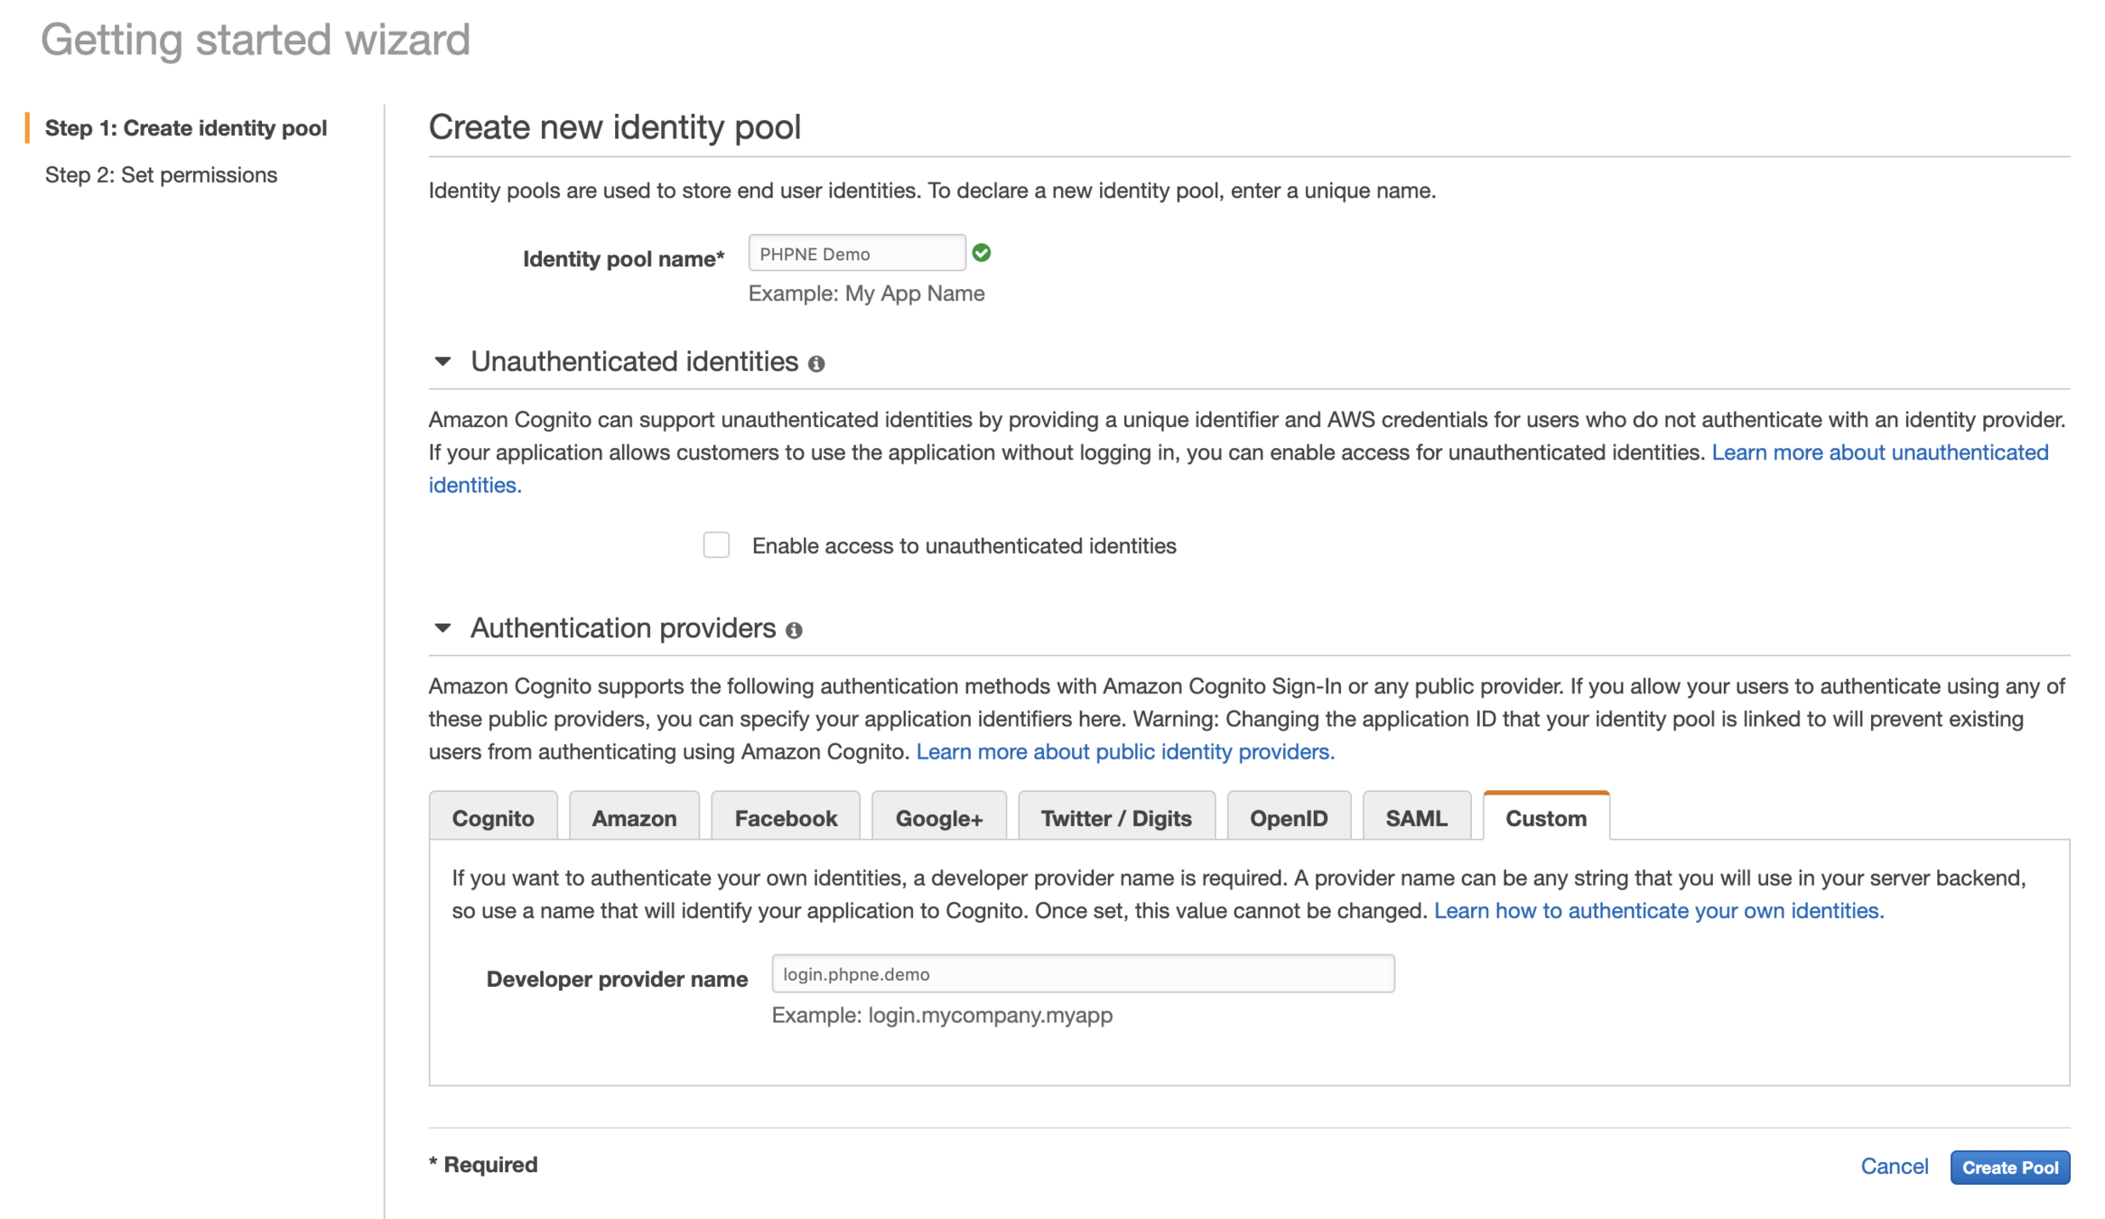The height and width of the screenshot is (1219, 2105).
Task: Open the Amazon provider tab
Action: tap(634, 818)
